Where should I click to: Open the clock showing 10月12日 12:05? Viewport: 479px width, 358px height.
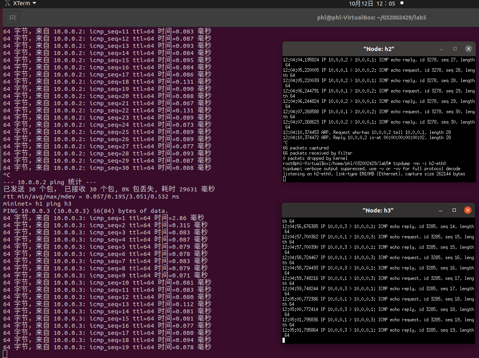click(372, 4)
